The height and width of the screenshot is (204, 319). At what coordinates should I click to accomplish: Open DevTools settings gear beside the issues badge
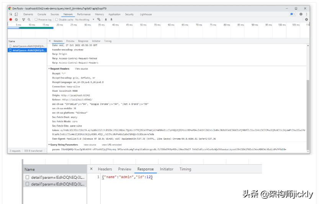coord(301,14)
